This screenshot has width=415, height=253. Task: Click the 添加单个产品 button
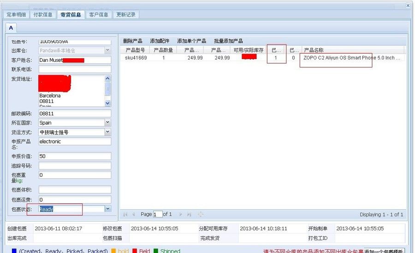[x=192, y=41]
